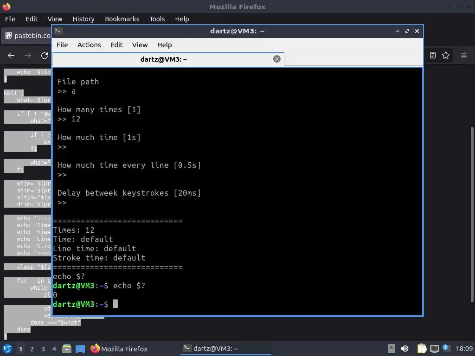Close the terminal window

tap(417, 31)
